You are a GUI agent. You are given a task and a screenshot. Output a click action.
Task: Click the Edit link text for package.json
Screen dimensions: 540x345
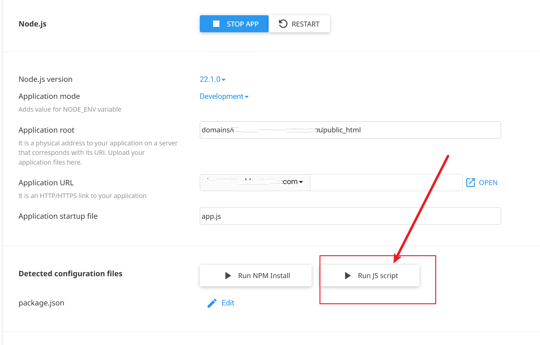click(x=228, y=303)
